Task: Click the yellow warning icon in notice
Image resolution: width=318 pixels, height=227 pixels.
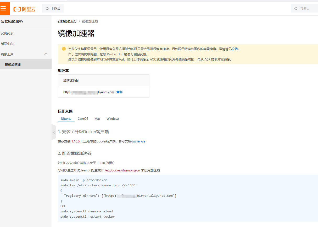Action: (x=64, y=49)
